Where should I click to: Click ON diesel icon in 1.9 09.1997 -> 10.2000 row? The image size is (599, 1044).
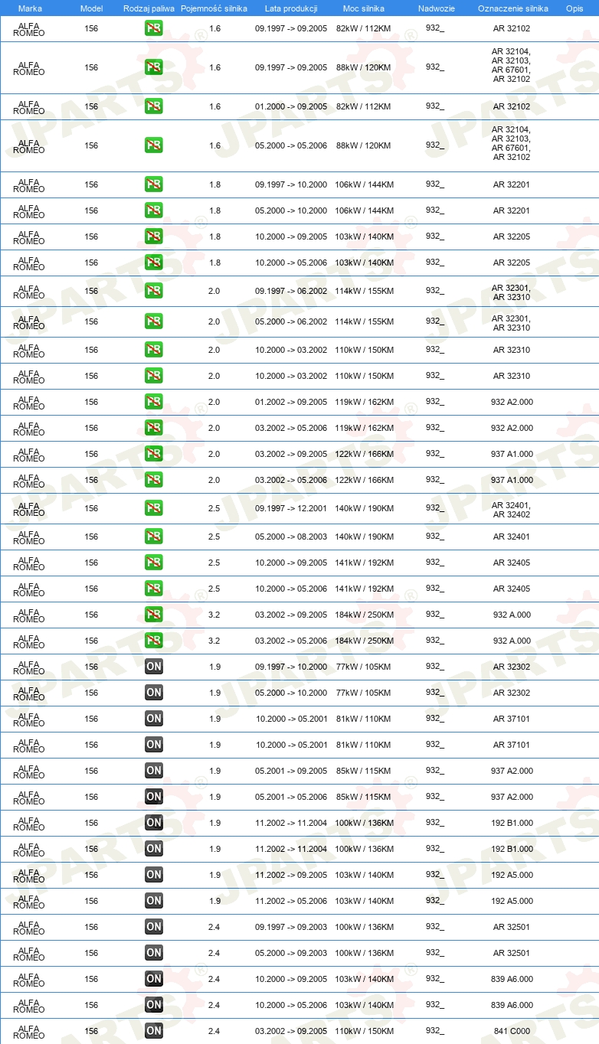[154, 667]
